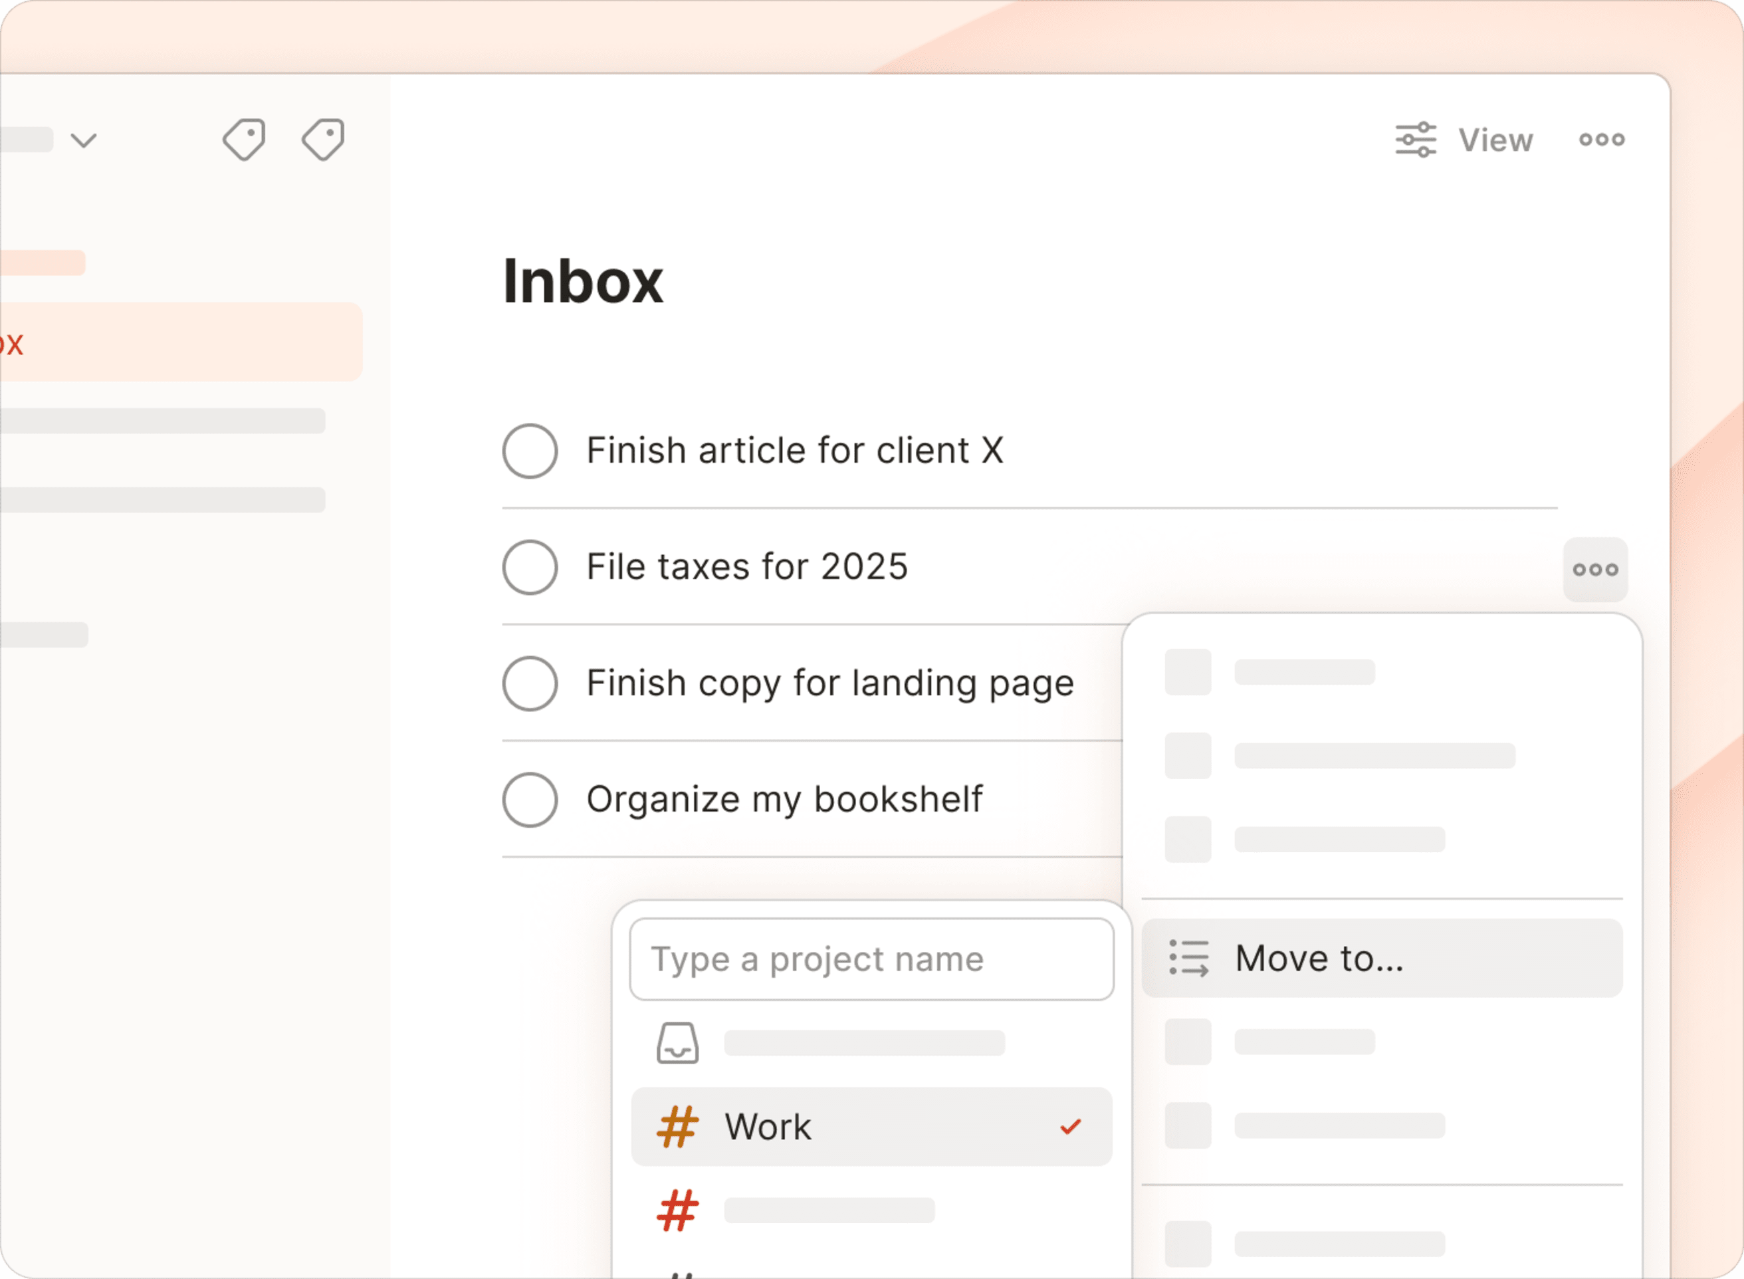Open the top-right three-dot options menu
Viewport: 1744px width, 1279px height.
[1602, 140]
